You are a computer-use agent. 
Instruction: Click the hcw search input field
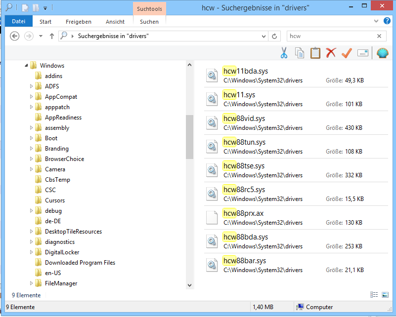point(331,36)
